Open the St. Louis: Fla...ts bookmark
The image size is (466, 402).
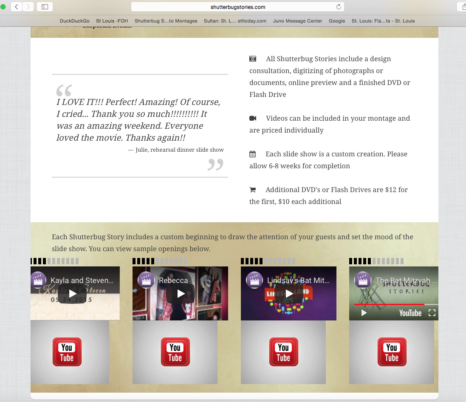point(383,21)
